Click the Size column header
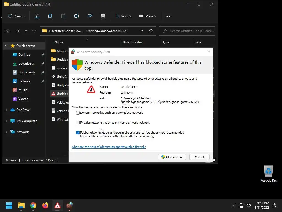Viewport: 282px width, 212px height. [x=205, y=42]
